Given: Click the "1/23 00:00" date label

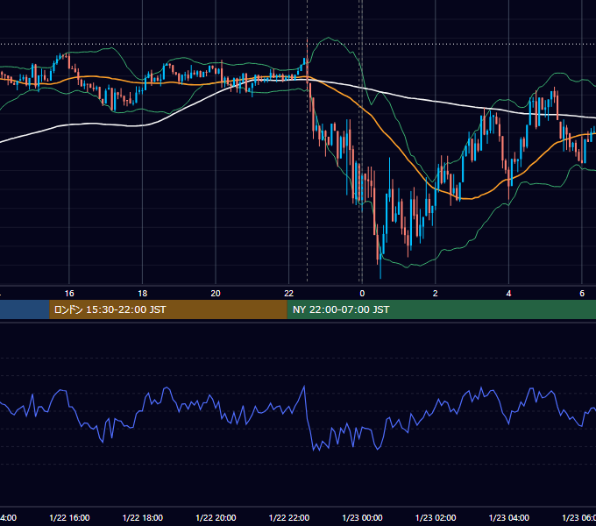Looking at the screenshot, I should pyautogui.click(x=362, y=517).
